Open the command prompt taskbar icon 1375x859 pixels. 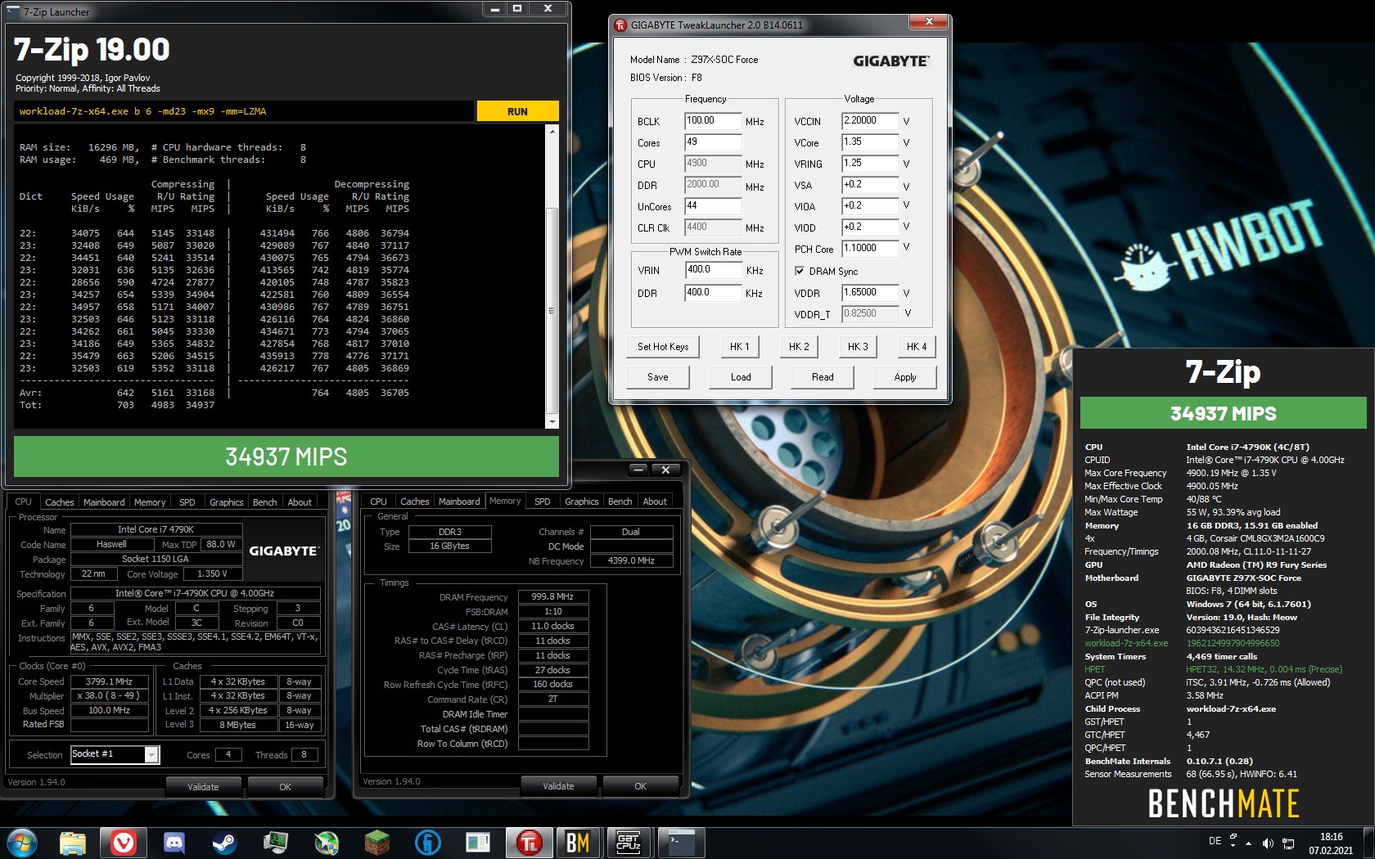(681, 843)
